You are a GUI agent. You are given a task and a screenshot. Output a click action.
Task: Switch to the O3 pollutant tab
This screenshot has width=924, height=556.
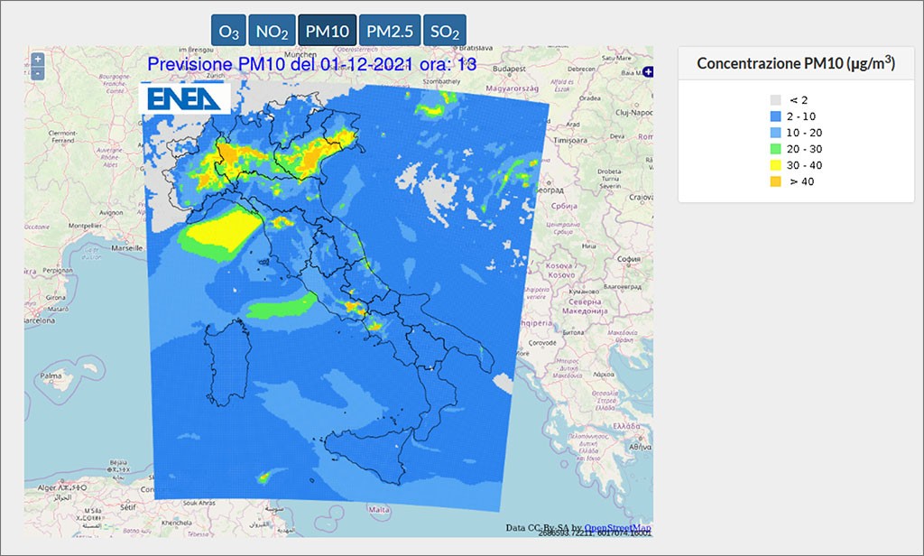coord(228,31)
